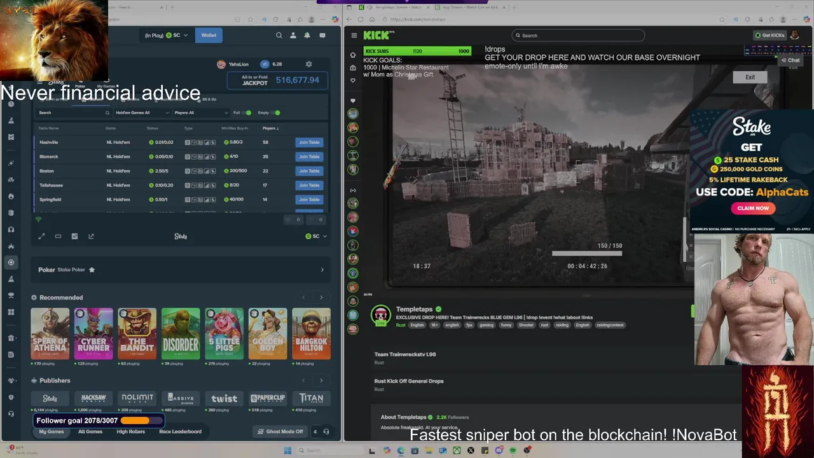This screenshot has height=458, width=814.
Task: Open Kick user avatar in top right
Action: [795, 36]
